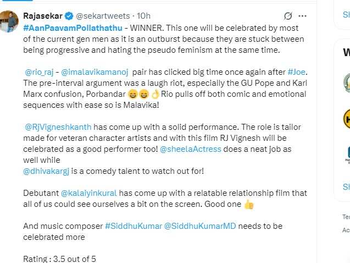Open Rajasekar's profile picture
This screenshot has width=350, height=263.
pyautogui.click(x=9, y=21)
